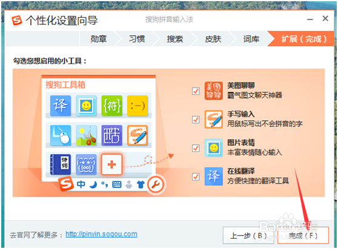This screenshot has height=249, width=338.
Task: Click the soft keyboard icon
Action: 117,185
